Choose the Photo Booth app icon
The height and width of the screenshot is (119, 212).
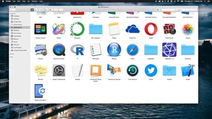169,29
